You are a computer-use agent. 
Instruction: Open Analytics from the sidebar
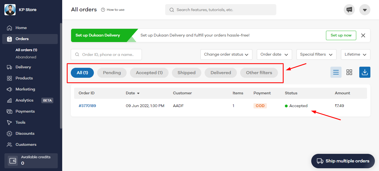[x=24, y=100]
